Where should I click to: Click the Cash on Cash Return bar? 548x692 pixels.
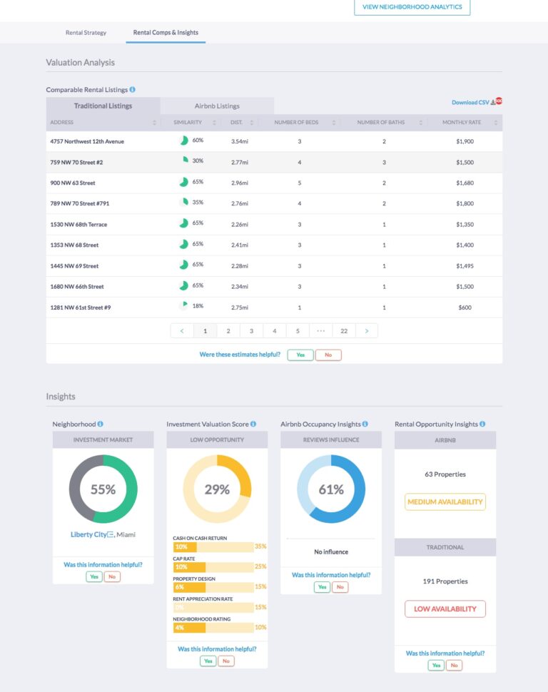click(213, 546)
